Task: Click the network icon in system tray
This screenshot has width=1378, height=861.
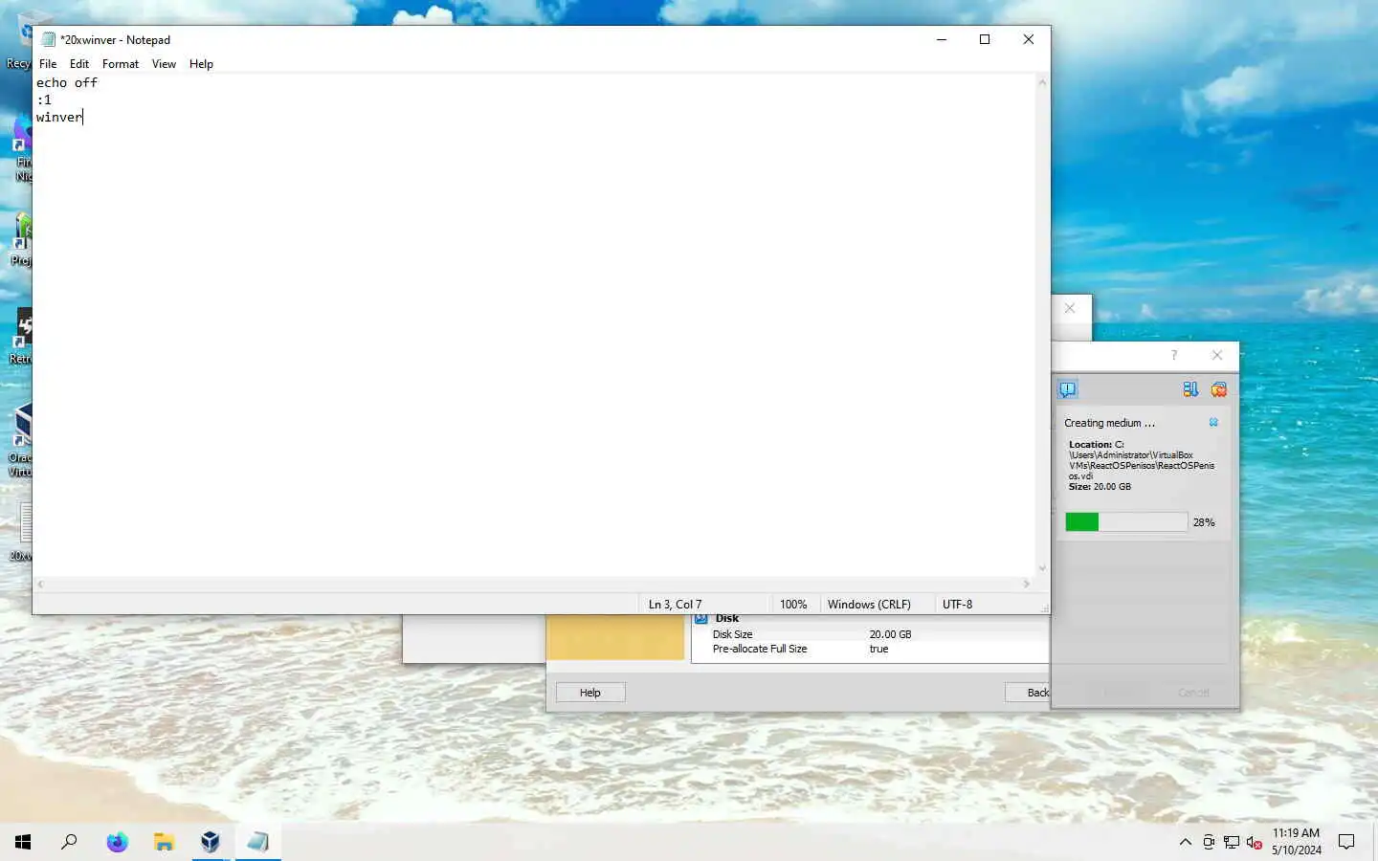Action: click(1232, 842)
